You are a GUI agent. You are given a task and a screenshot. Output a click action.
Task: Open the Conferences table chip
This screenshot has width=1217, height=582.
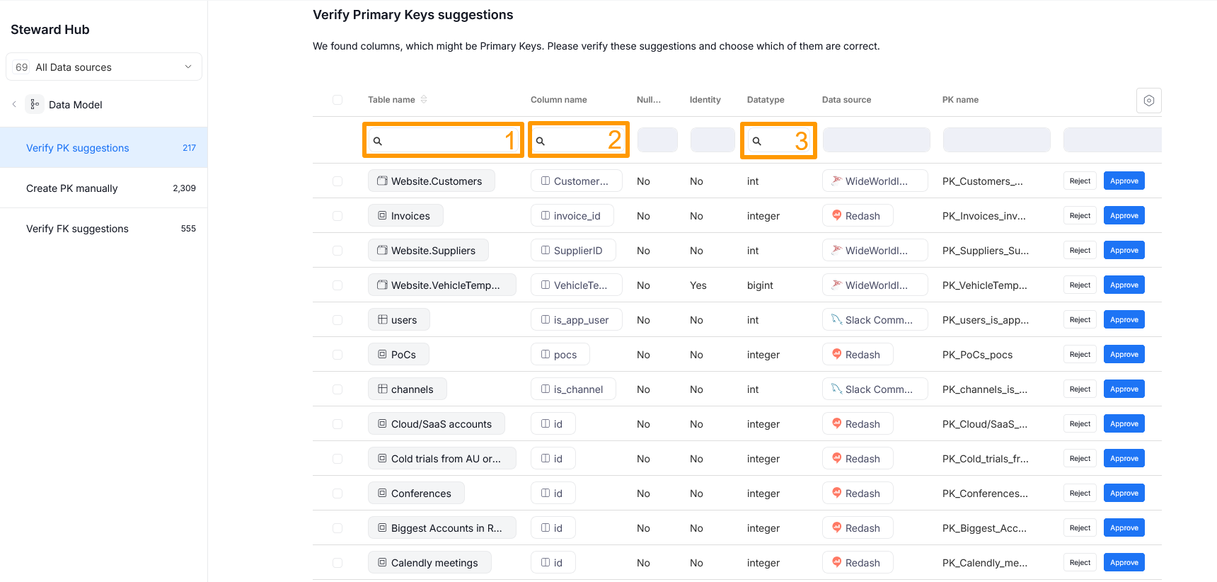click(416, 493)
